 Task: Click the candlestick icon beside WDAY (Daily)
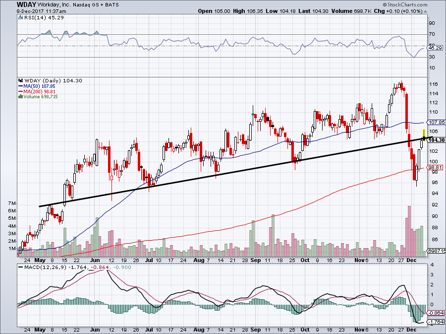tap(20, 80)
